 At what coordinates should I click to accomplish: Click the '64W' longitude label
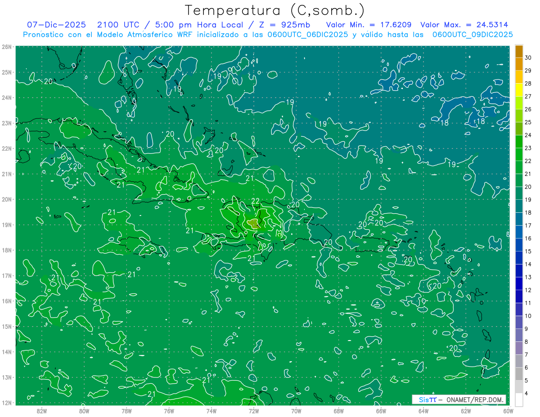(x=423, y=411)
